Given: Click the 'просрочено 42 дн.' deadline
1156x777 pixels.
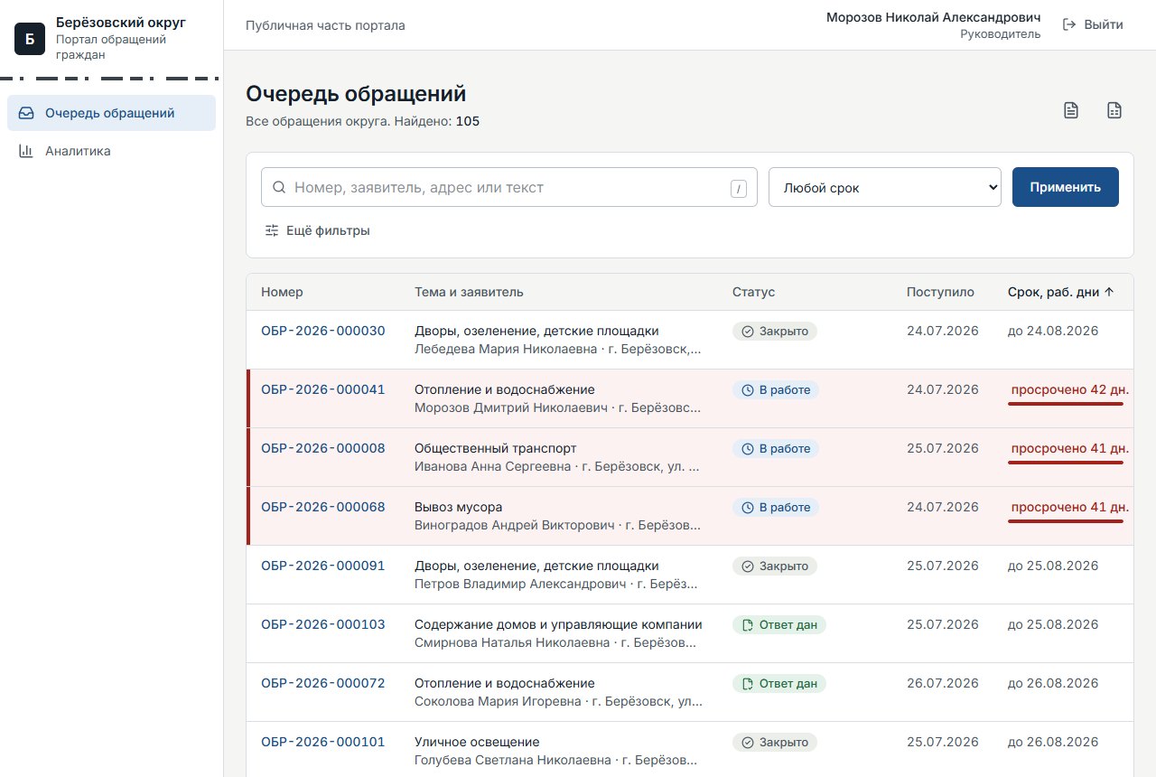Looking at the screenshot, I should pos(1069,389).
